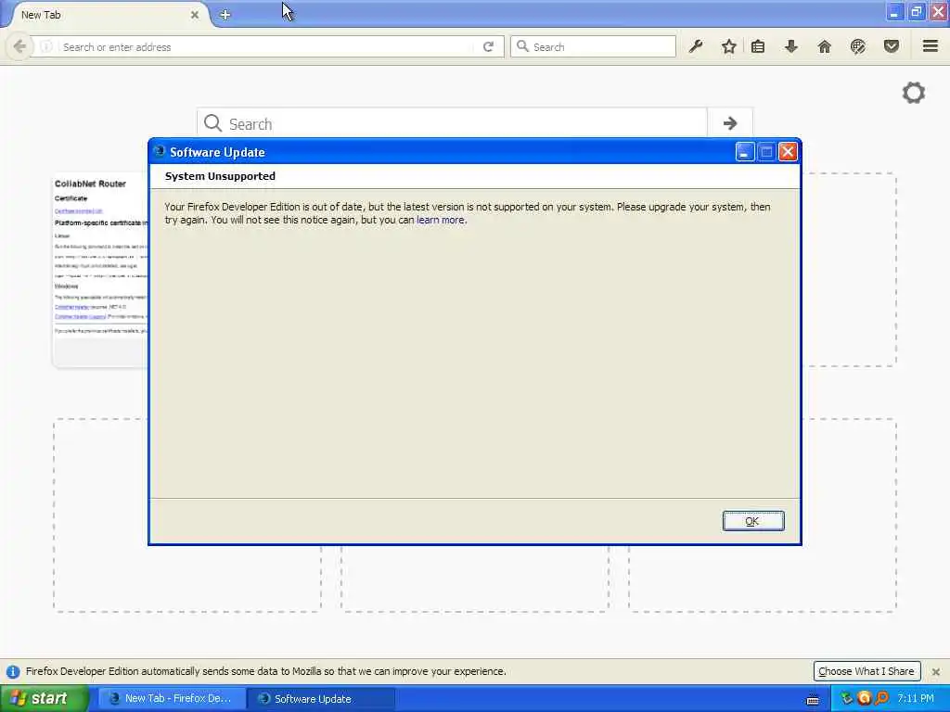Reload the page with refresh icon
The width and height of the screenshot is (950, 712).
(488, 46)
